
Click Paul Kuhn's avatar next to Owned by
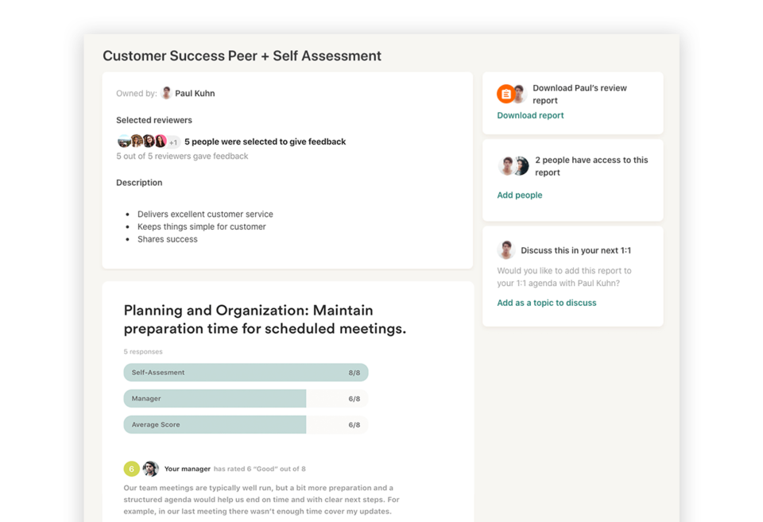pos(166,93)
